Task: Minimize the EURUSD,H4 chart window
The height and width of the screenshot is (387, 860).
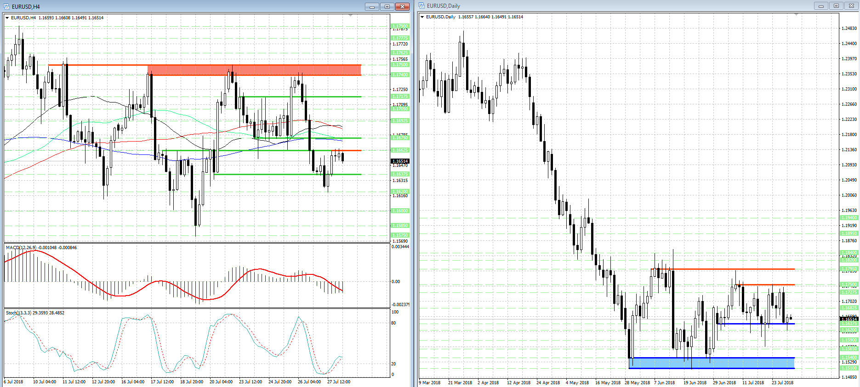Action: pyautogui.click(x=372, y=6)
